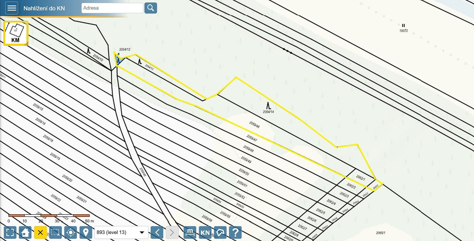Locate my position with crosshair icon
This screenshot has width=474, height=241.
click(71, 232)
